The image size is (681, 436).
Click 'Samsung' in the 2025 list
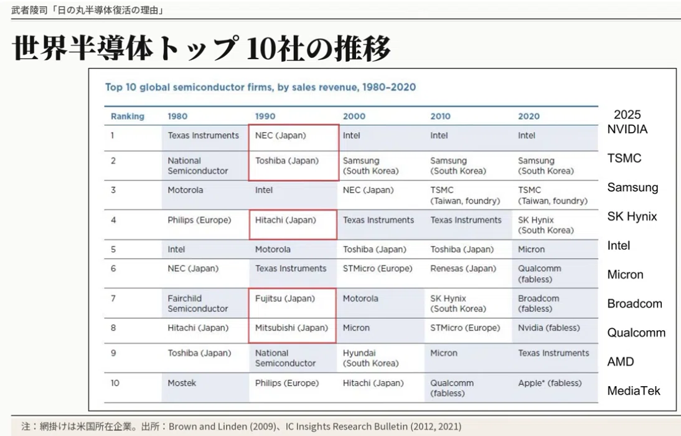point(633,187)
